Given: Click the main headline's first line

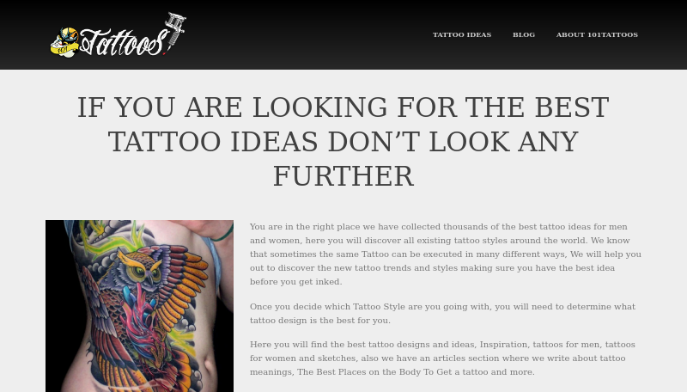Looking at the screenshot, I should coord(343,107).
